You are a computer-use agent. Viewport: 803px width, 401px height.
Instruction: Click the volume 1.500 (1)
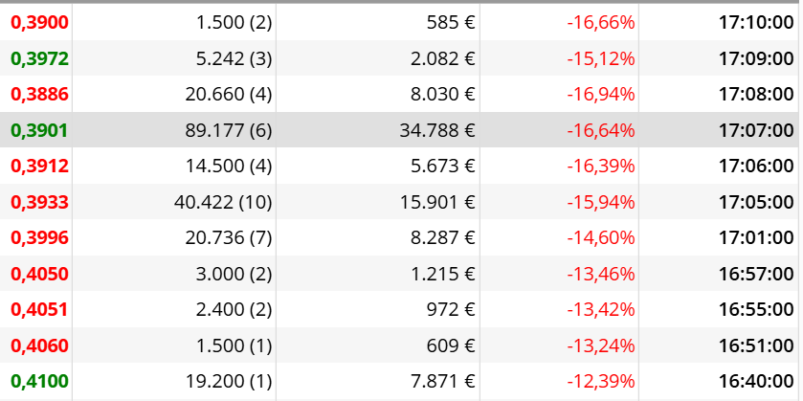234,345
